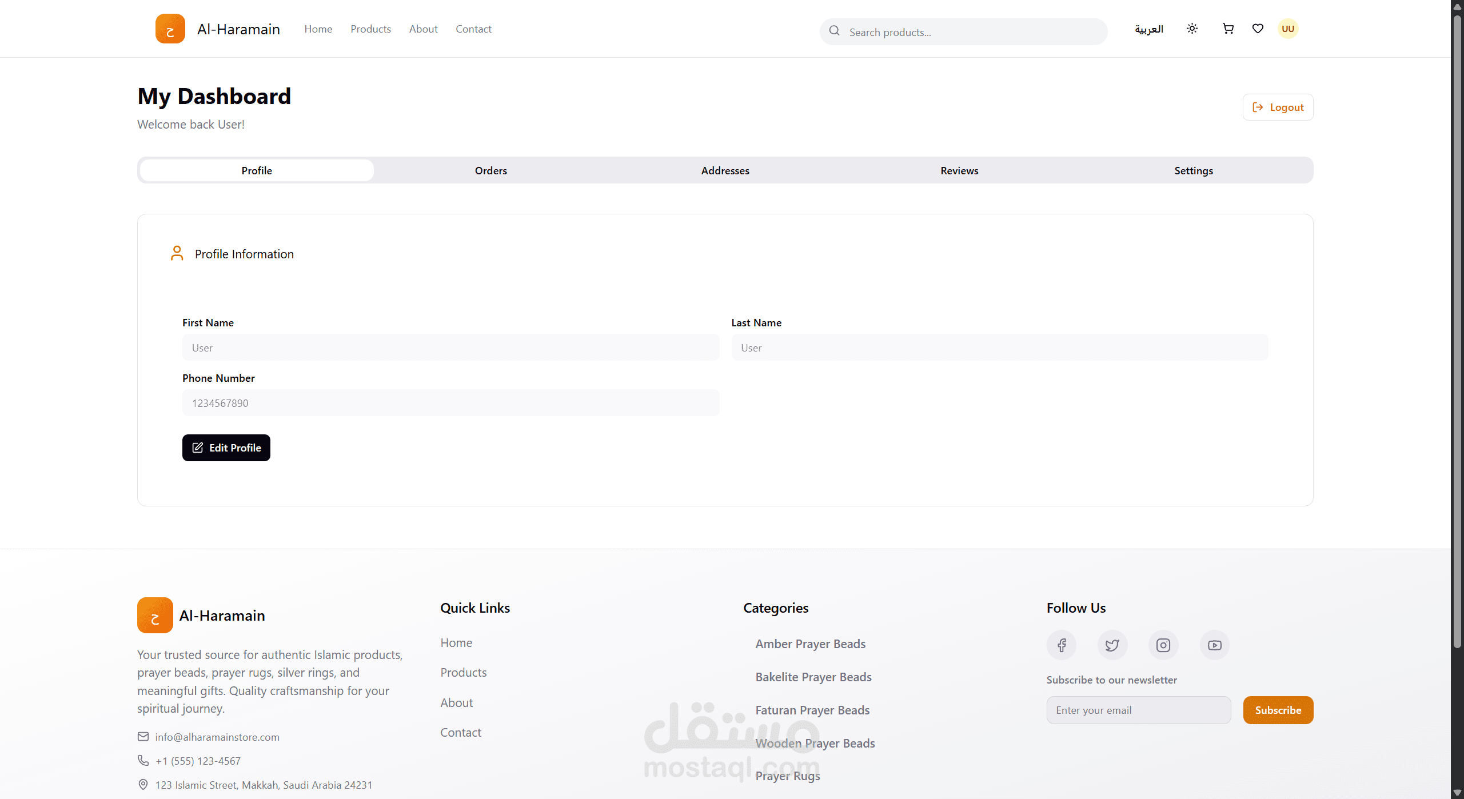
Task: Switch to the Addresses tab
Action: point(725,170)
